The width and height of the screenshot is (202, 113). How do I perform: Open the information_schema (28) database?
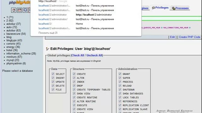coord(21,54)
